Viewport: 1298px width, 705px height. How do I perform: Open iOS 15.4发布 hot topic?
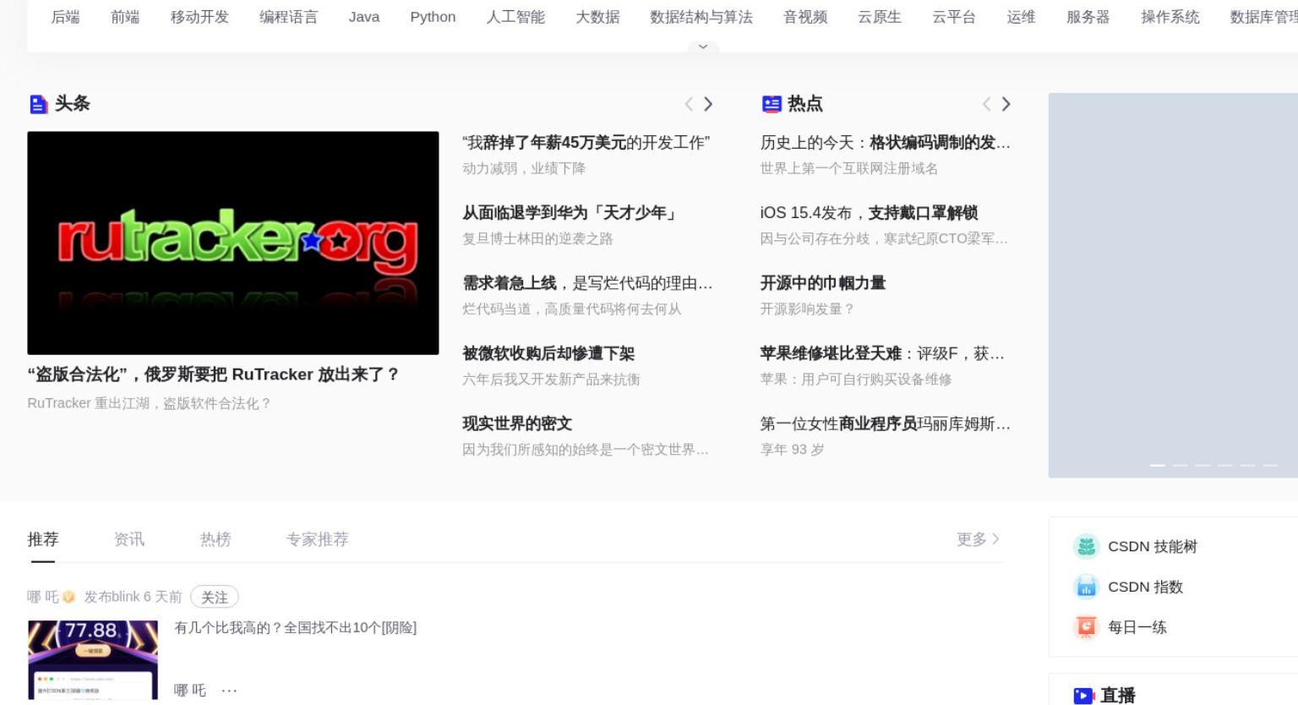pos(869,213)
